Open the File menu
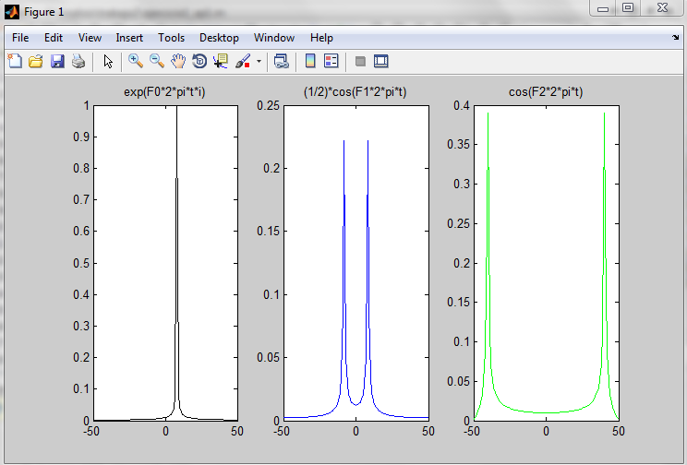This screenshot has width=687, height=465. click(x=20, y=38)
